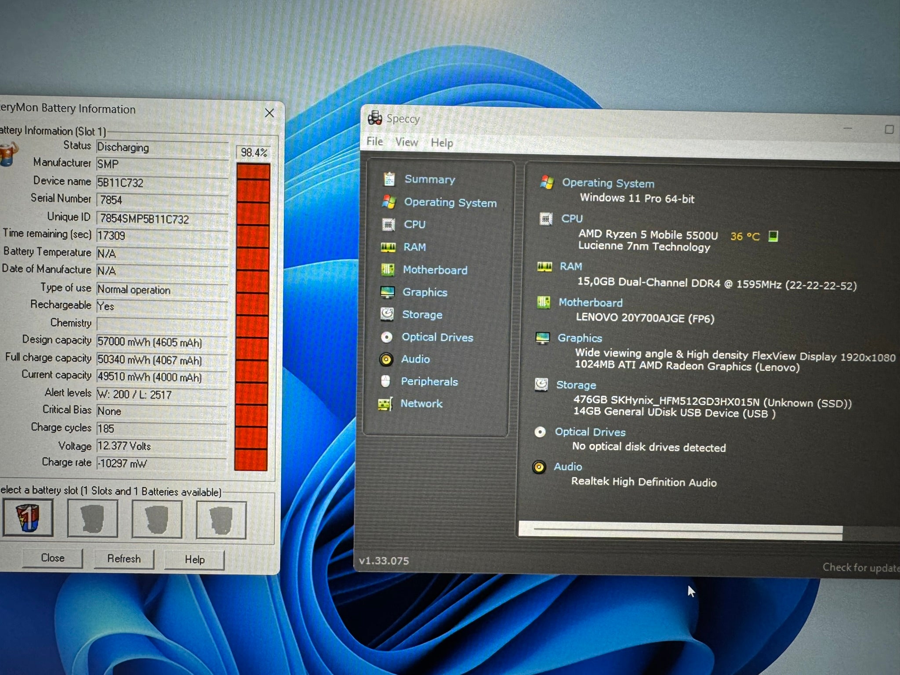
Task: Close BatteryMon window with X button
Action: (269, 113)
